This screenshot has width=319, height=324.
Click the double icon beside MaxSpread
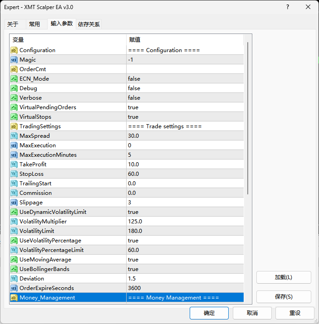click(x=14, y=136)
